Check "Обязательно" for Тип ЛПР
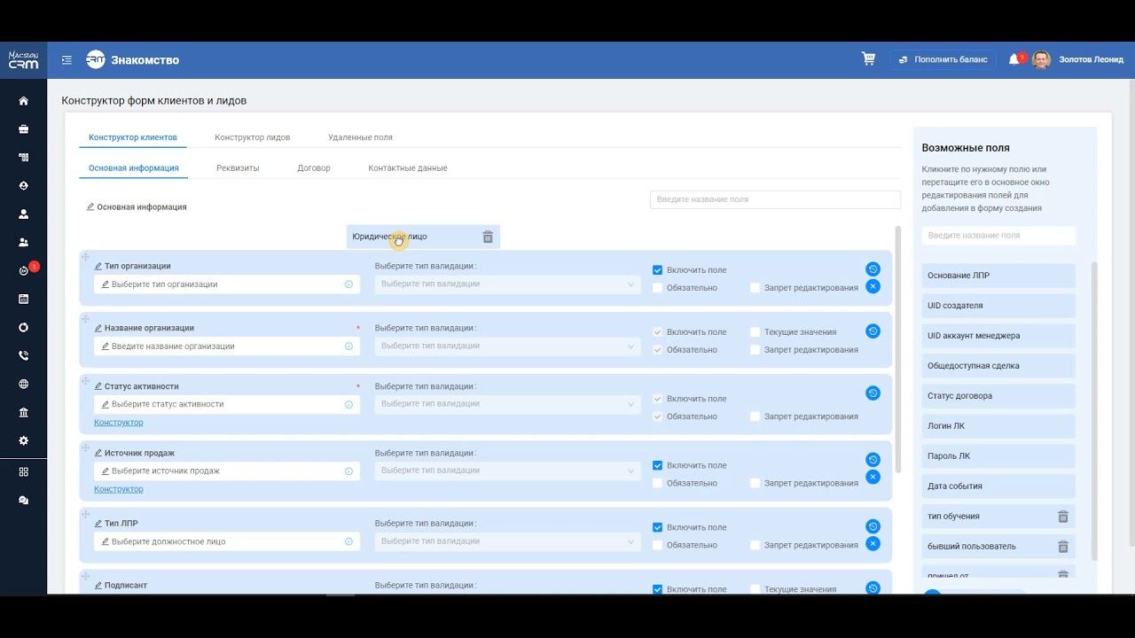The width and height of the screenshot is (1135, 638). pos(657,545)
